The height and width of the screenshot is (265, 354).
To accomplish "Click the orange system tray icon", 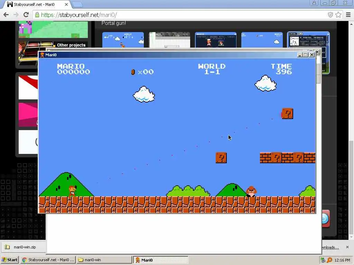I will coord(329,260).
